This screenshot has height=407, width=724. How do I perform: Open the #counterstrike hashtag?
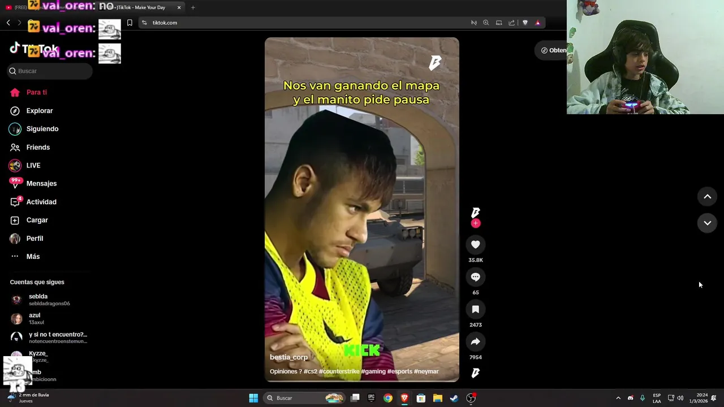pyautogui.click(x=338, y=371)
